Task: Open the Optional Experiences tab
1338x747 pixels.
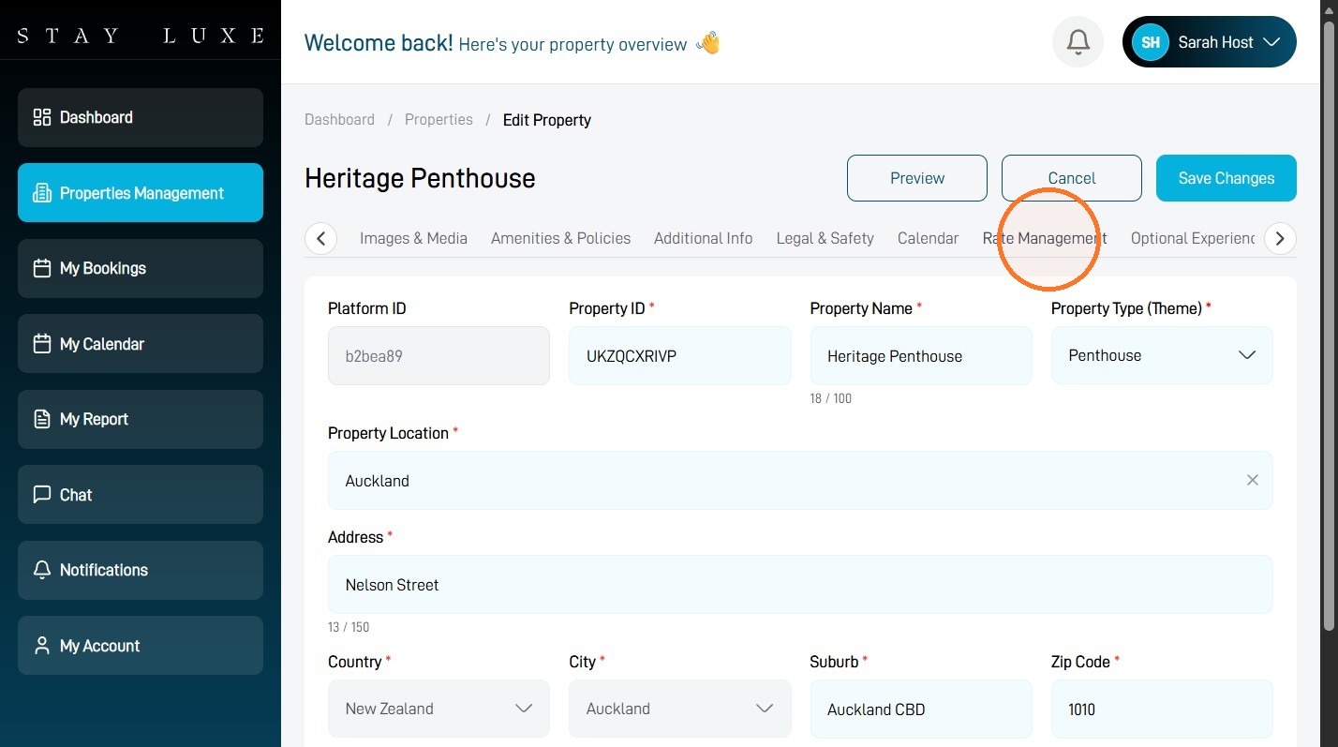Action: 1193,238
